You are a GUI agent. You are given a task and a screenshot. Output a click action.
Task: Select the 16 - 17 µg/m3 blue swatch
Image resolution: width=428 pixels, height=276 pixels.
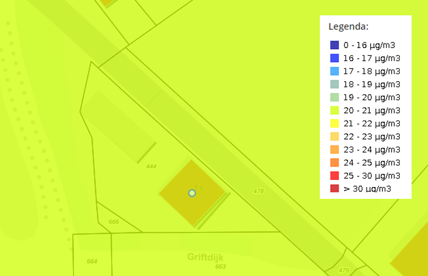(x=334, y=58)
